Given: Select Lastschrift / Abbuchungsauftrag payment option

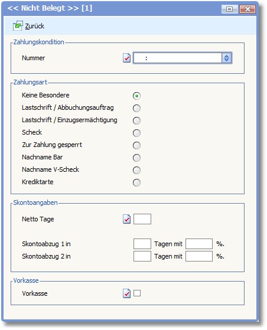Looking at the screenshot, I should tap(136, 109).
